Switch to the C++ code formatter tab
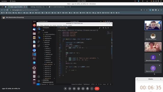This screenshot has height=92, width=163. tap(58, 7)
